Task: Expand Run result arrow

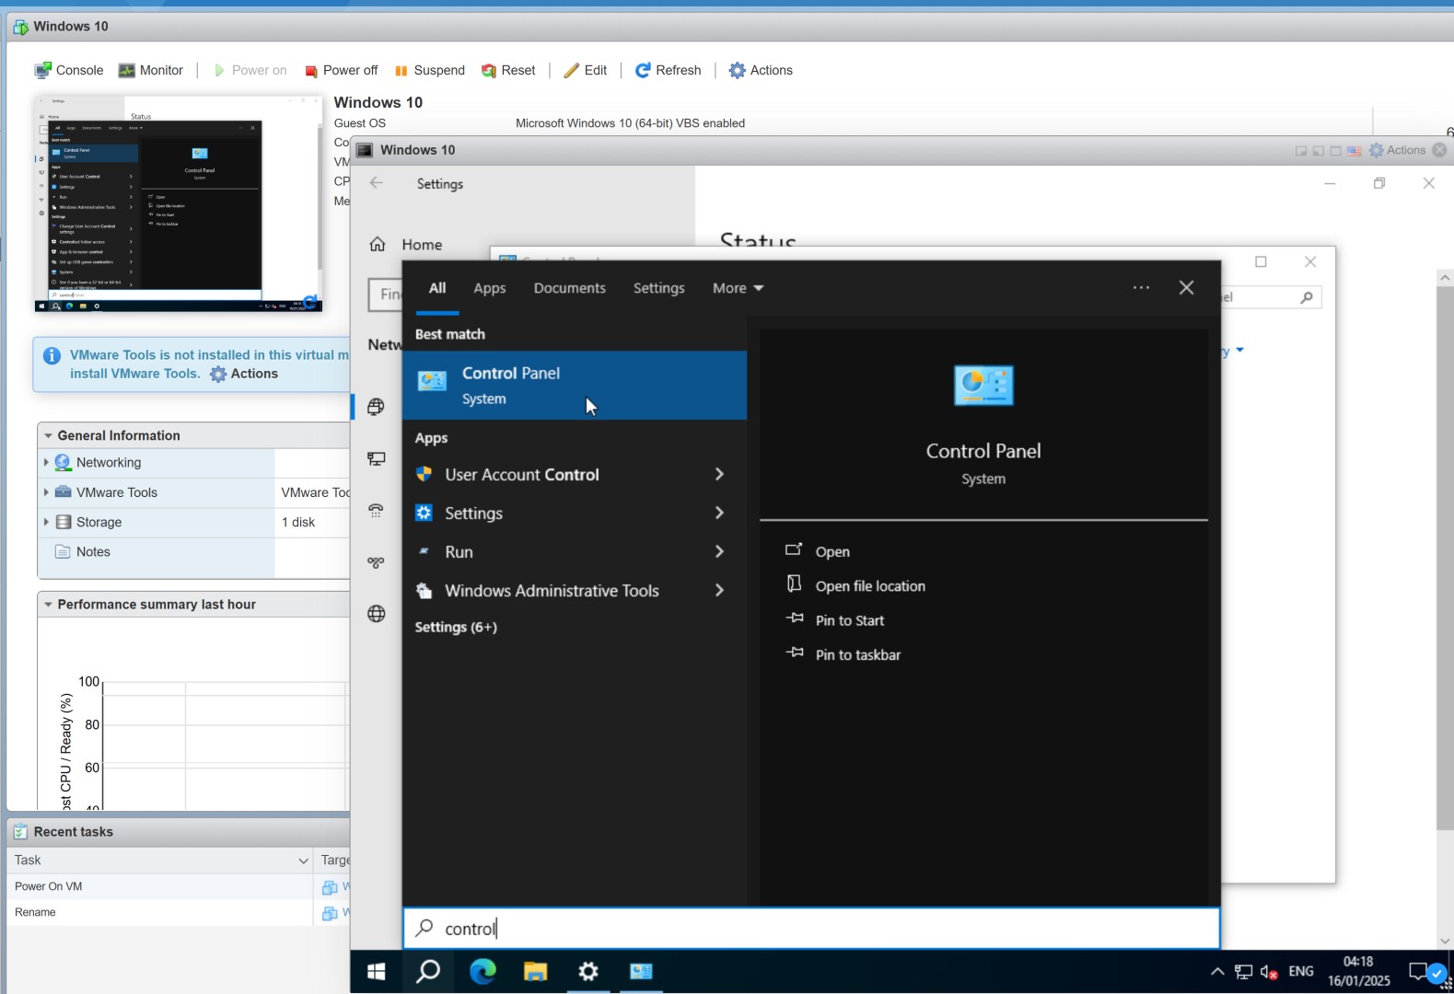Action: [720, 552]
